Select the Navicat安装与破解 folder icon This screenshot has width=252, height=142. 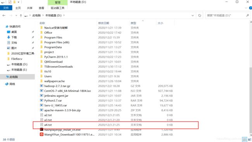[x=41, y=27]
